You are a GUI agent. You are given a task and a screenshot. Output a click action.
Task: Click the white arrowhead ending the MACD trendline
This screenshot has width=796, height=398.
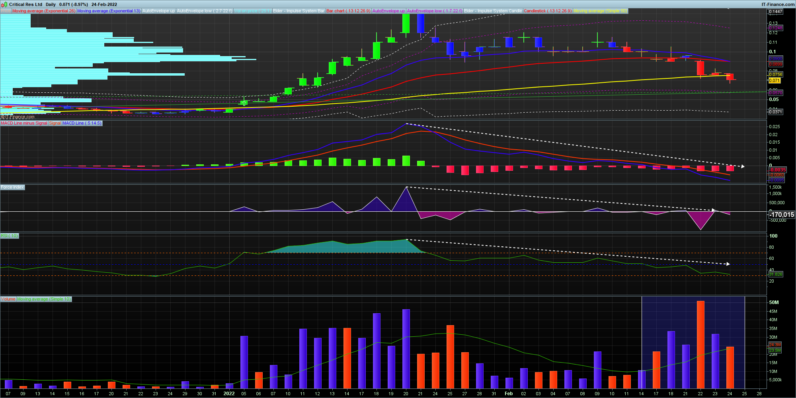pos(743,166)
